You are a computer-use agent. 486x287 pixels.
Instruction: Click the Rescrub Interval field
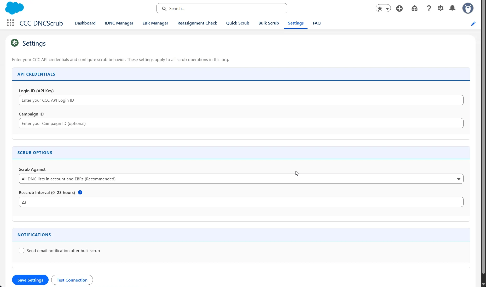tap(241, 202)
